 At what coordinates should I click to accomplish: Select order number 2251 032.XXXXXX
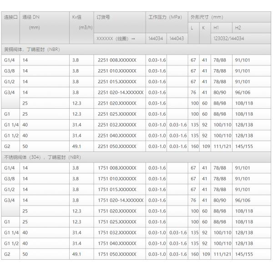tap(117, 125)
